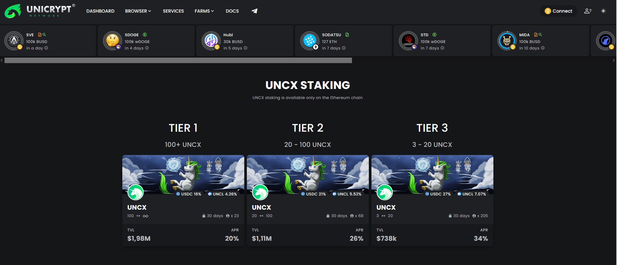Click the SDOGE thinking-face token icon
The image size is (617, 265).
pyautogui.click(x=112, y=41)
